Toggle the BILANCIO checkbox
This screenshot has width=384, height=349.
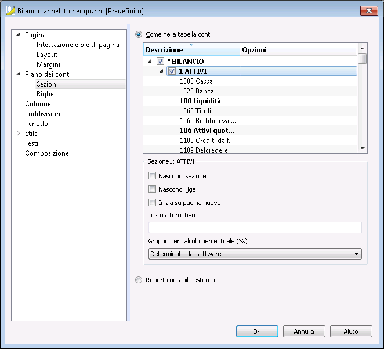tap(161, 62)
